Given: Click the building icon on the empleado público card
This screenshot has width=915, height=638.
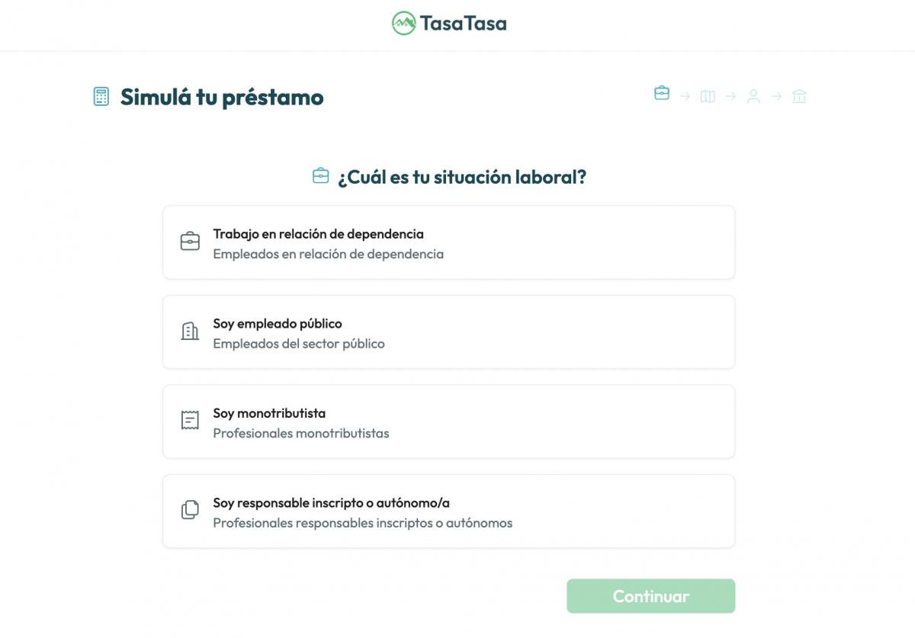Looking at the screenshot, I should coord(189,331).
